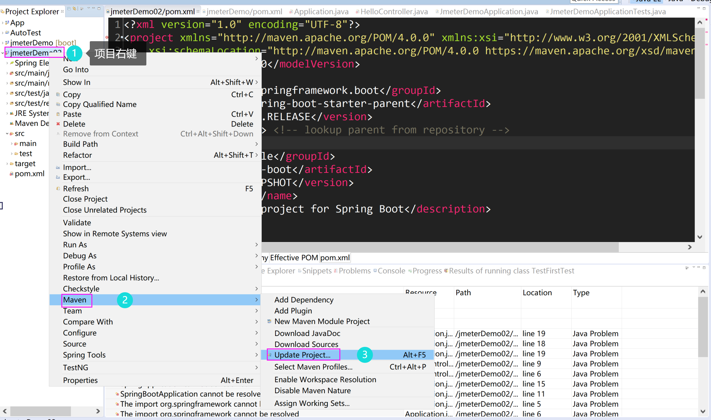Switch to the Effective POM tab

pos(294,257)
